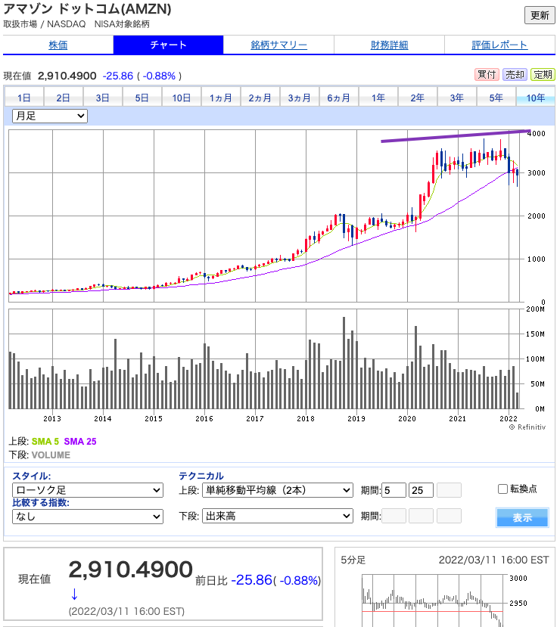Toggle the 転換点 checkbox
The image size is (560, 627).
502,489
